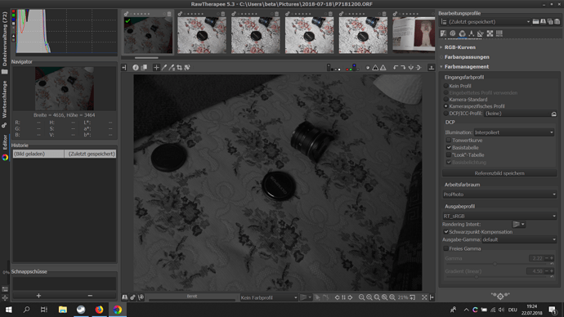Screen dimensions: 564x317
Task: Toggle before/after view icon
Action: (x=144, y=68)
